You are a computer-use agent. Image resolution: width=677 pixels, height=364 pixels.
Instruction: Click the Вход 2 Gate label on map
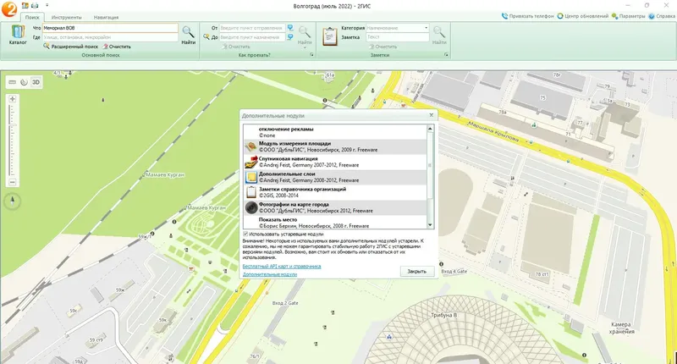click(x=285, y=303)
